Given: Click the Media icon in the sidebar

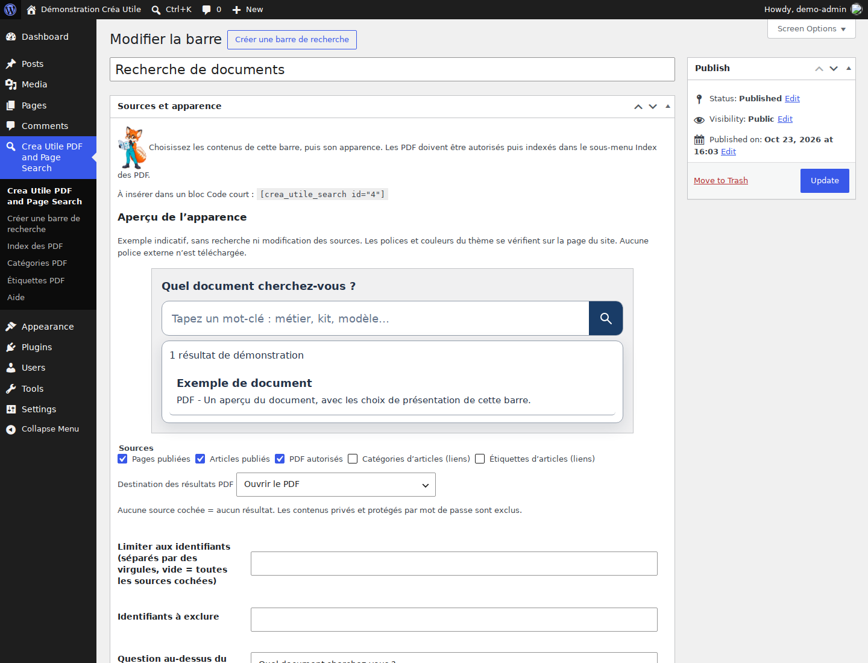Looking at the screenshot, I should 11,84.
